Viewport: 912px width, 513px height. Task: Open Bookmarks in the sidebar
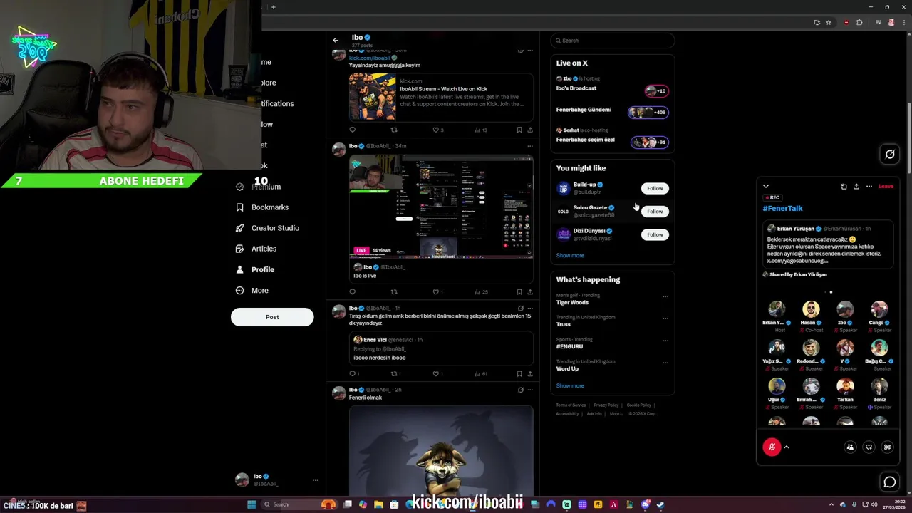(x=262, y=207)
